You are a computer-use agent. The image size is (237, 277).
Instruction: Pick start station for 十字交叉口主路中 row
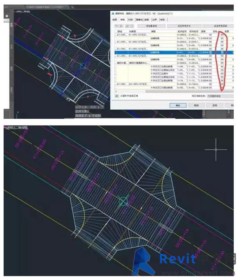coord(187,74)
